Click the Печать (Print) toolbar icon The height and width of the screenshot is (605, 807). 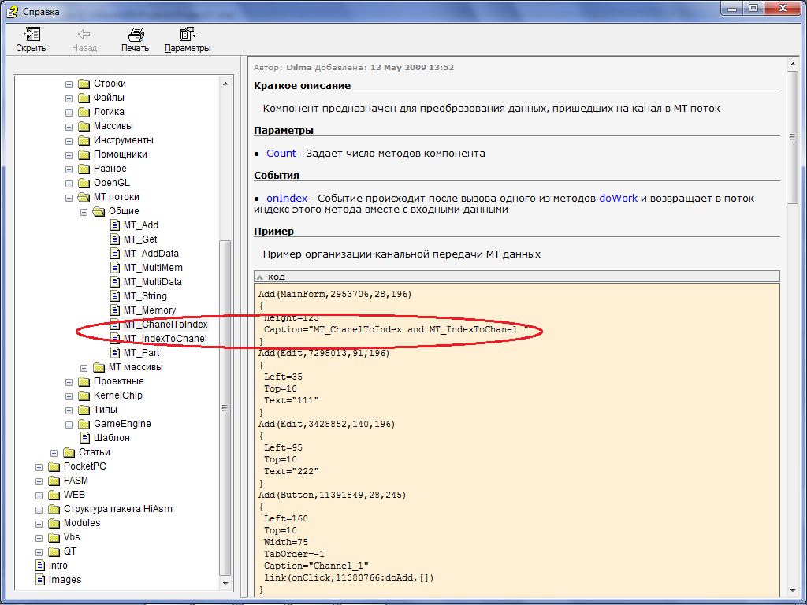[136, 35]
